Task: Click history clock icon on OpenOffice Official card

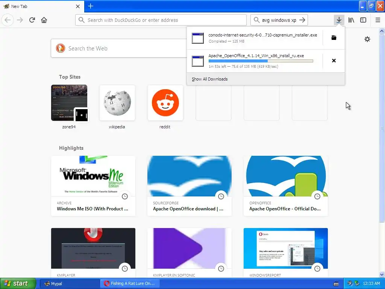Action: click(x=317, y=196)
